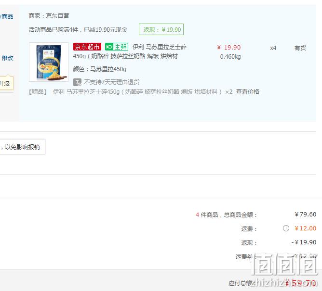Viewport: 322px width, 291px height.
Task: Click 活动商品已购满4件 promotion text
Action: [78, 30]
